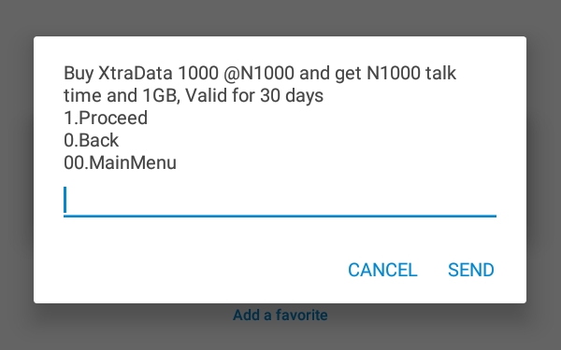This screenshot has width=561, height=350.
Task: Click the '@N1000' price text
Action: pyautogui.click(x=259, y=73)
